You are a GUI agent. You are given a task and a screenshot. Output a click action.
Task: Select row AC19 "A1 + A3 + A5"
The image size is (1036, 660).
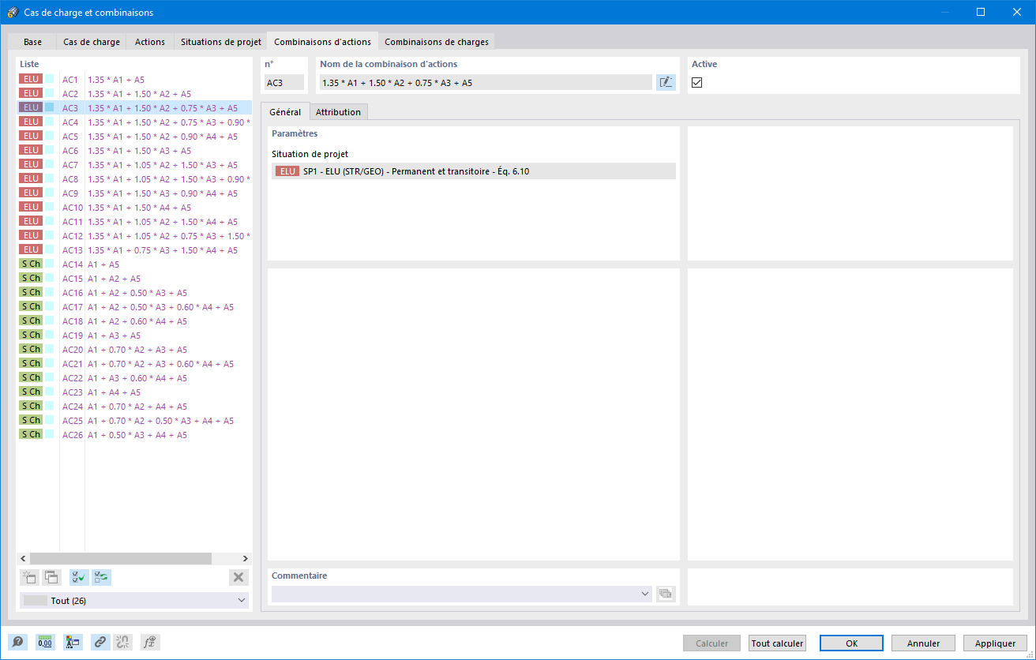(x=134, y=335)
